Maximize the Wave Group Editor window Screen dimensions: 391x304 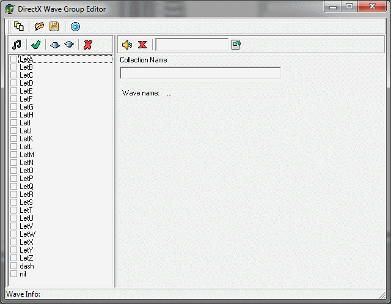pos(349,7)
